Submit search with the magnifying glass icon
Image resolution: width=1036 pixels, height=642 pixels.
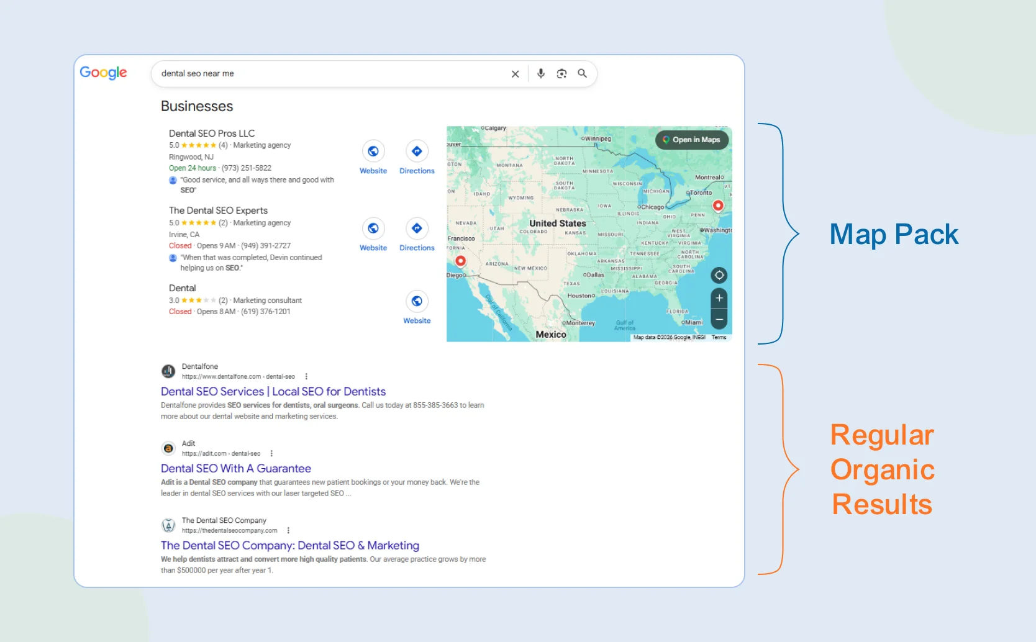click(x=582, y=73)
